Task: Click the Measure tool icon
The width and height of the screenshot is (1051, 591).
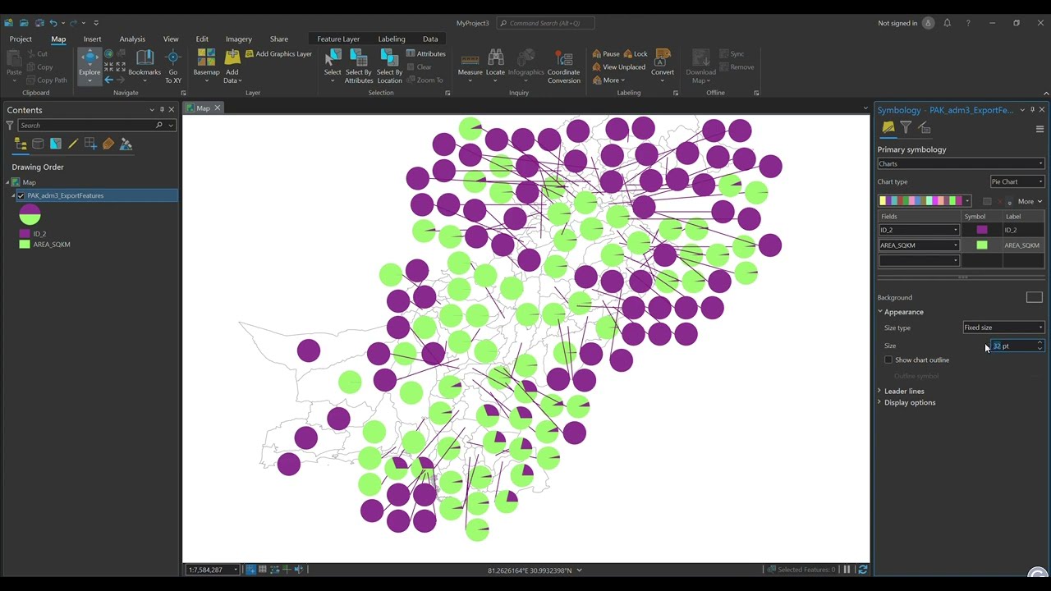Action: (470, 62)
